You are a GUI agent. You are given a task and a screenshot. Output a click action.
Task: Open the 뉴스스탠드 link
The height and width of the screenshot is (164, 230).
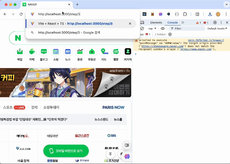[x=101, y=119]
